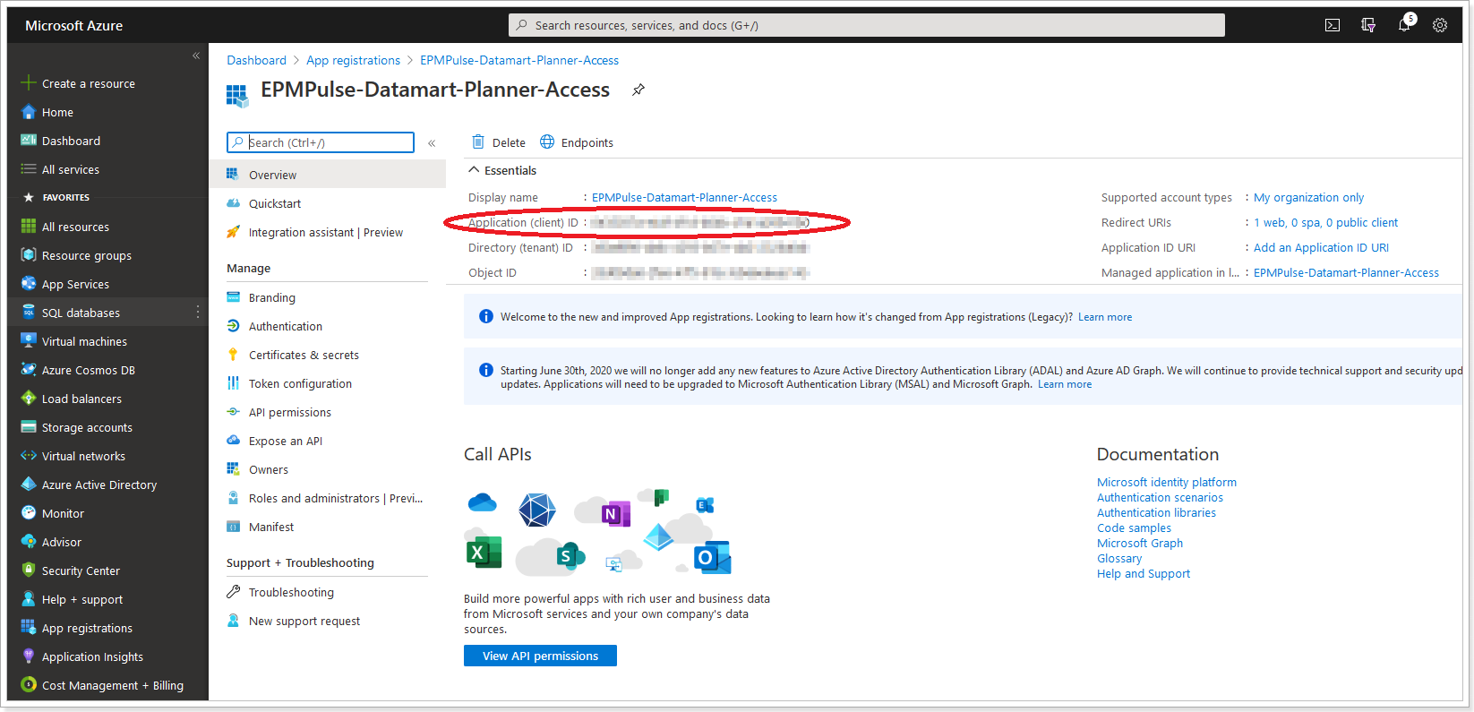
Task: Click the Load balancers icon
Action: (29, 399)
